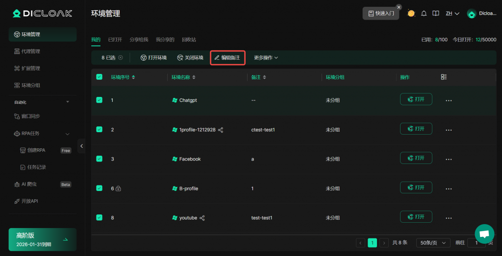Screen dimensions: 502x256
Task: Expand the 更多操作 dropdown
Action: (266, 58)
